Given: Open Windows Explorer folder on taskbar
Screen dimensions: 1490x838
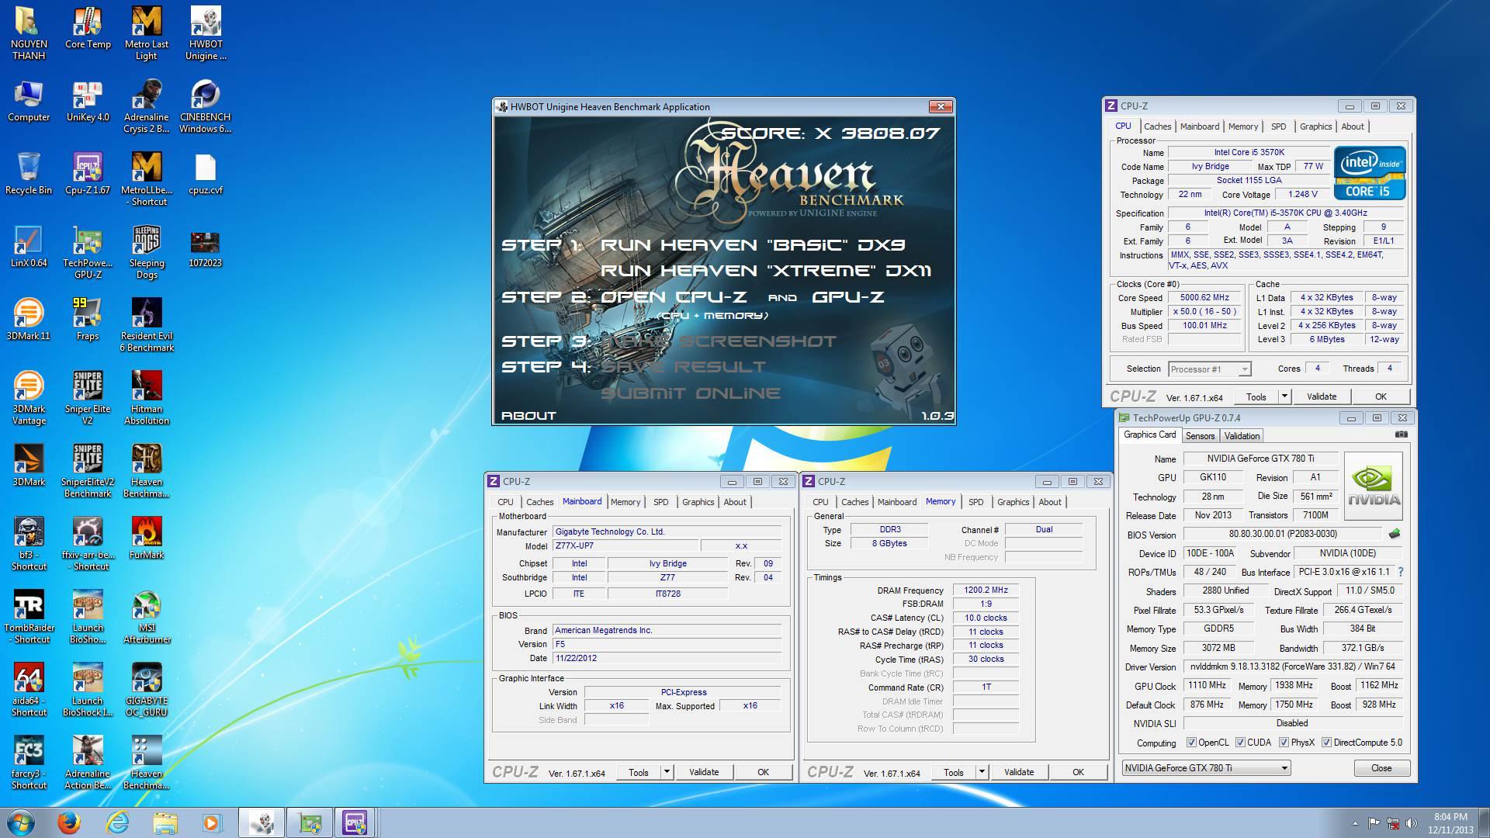Looking at the screenshot, I should (165, 822).
